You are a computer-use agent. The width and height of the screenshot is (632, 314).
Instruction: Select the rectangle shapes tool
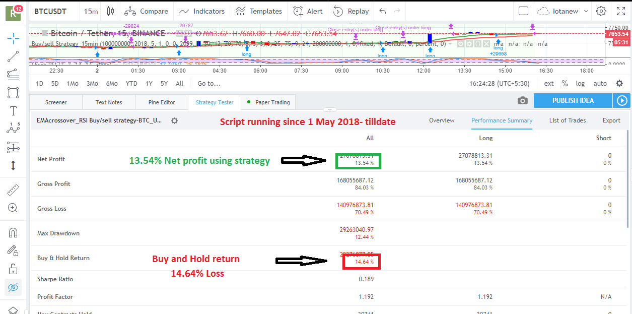pos(13,93)
